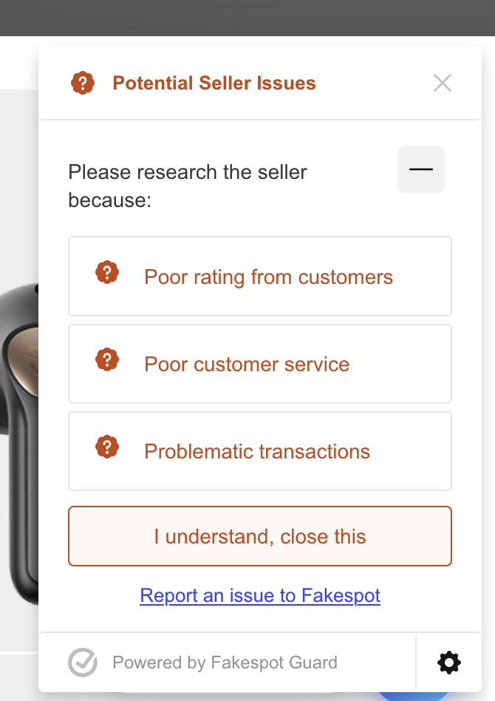Image resolution: width=495 pixels, height=701 pixels.
Task: Click I understand, close this button
Action: pyautogui.click(x=260, y=536)
